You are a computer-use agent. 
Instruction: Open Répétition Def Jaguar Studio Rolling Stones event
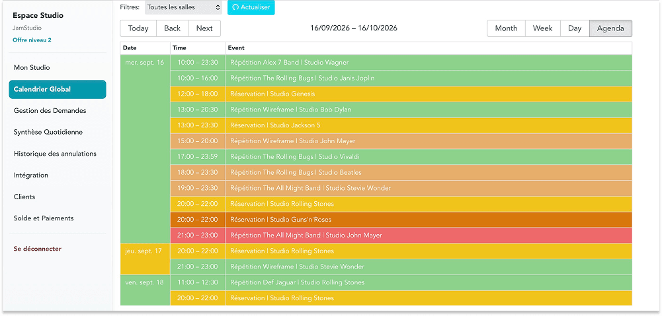click(429, 282)
